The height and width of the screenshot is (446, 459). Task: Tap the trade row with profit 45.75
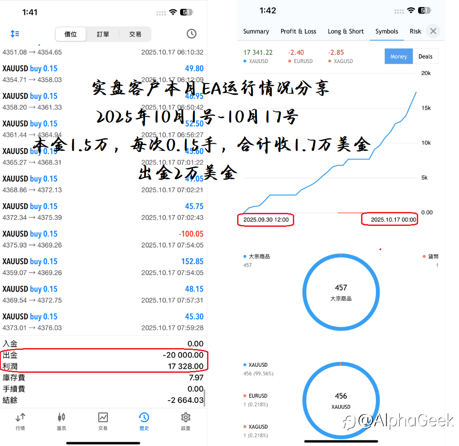tap(103, 212)
